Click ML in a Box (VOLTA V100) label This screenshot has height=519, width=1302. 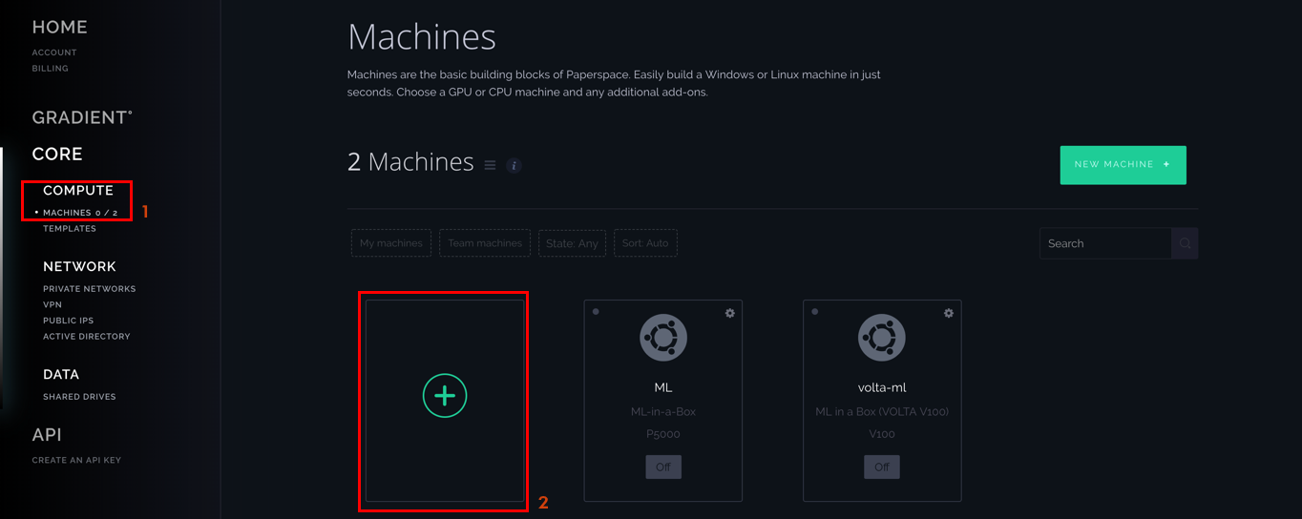[882, 412]
